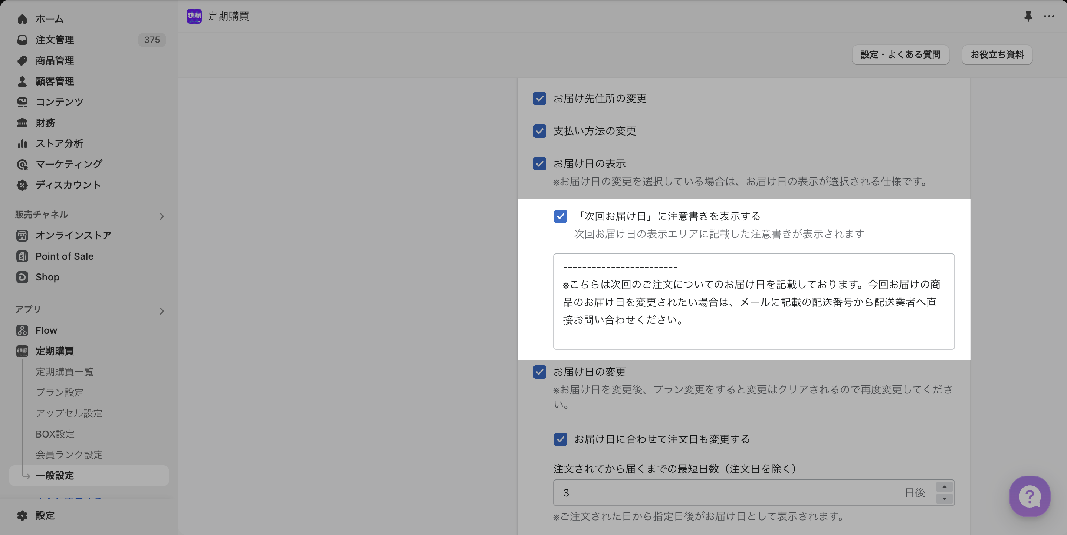
Task: Click the Flow app icon
Action: point(22,330)
